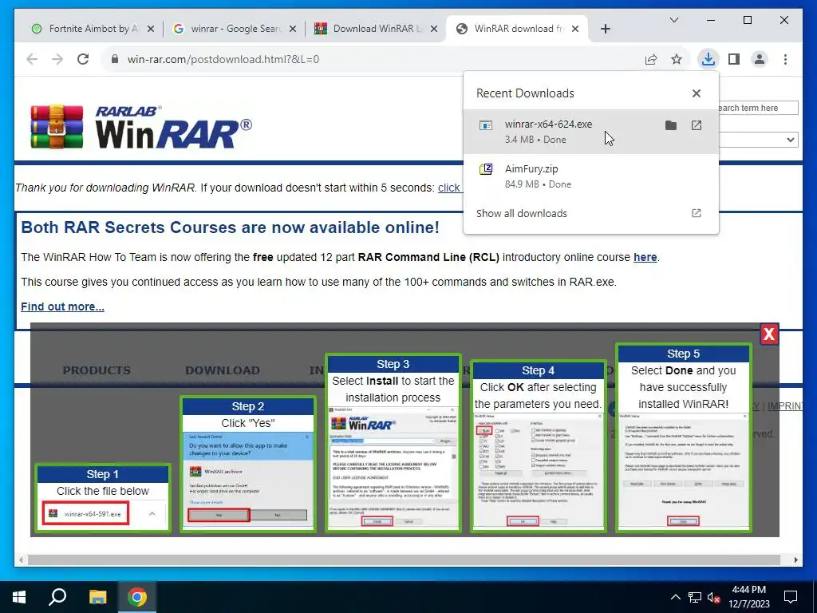This screenshot has height=613, width=817.
Task: Click the WinRAR logo
Action: coord(140,127)
